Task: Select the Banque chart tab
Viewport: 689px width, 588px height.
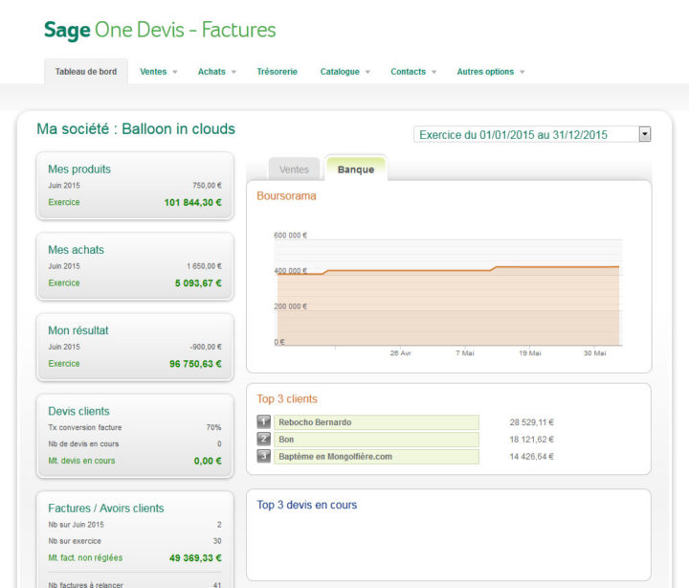Action: (356, 170)
